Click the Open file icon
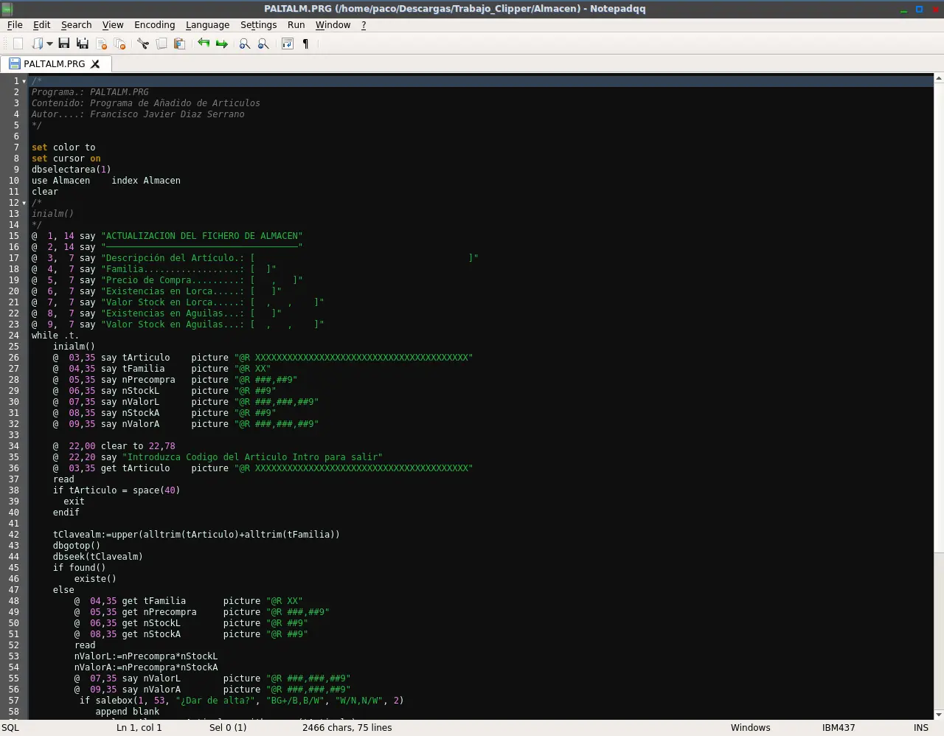This screenshot has height=736, width=944. pyautogui.click(x=37, y=44)
